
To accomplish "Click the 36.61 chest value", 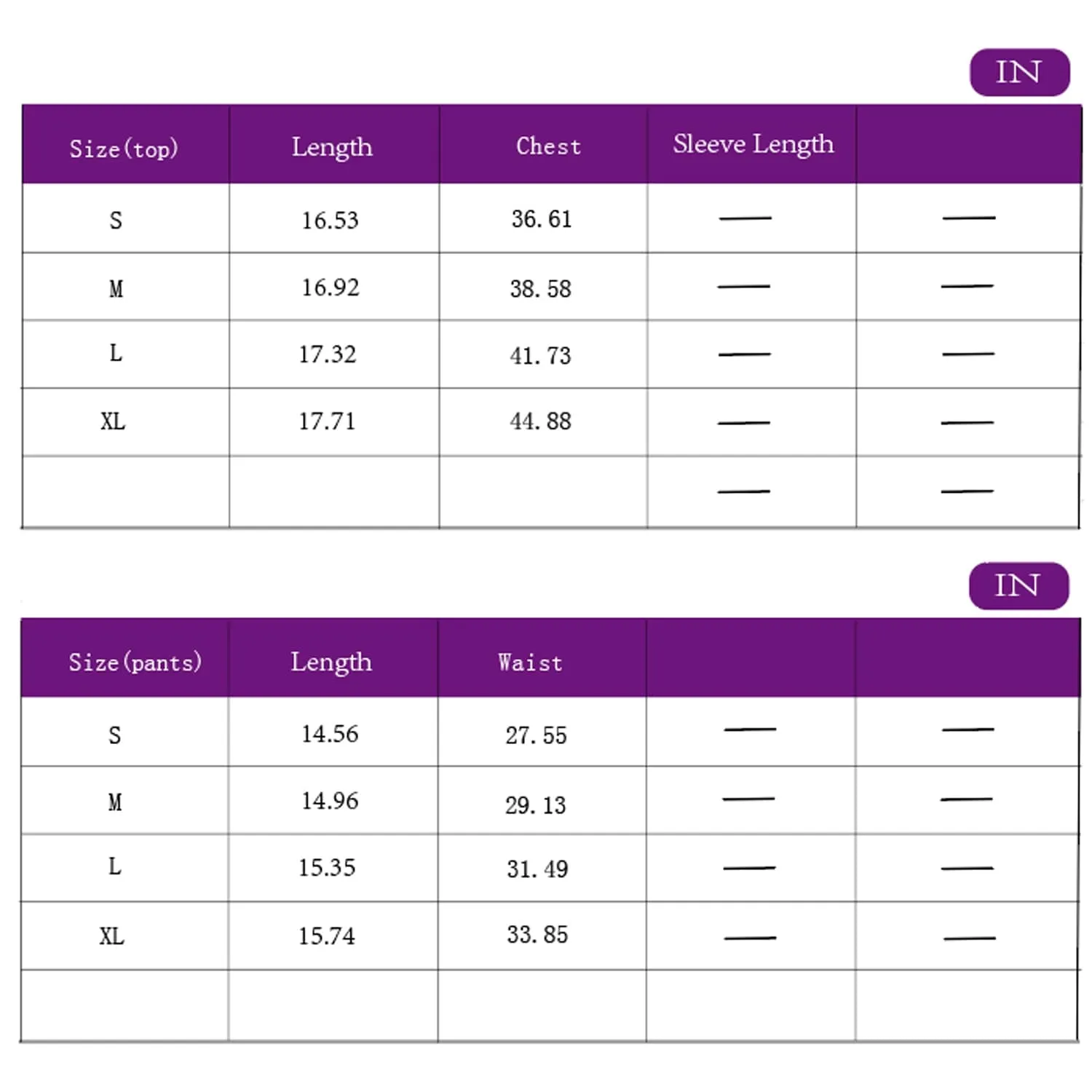I will pyautogui.click(x=541, y=218).
